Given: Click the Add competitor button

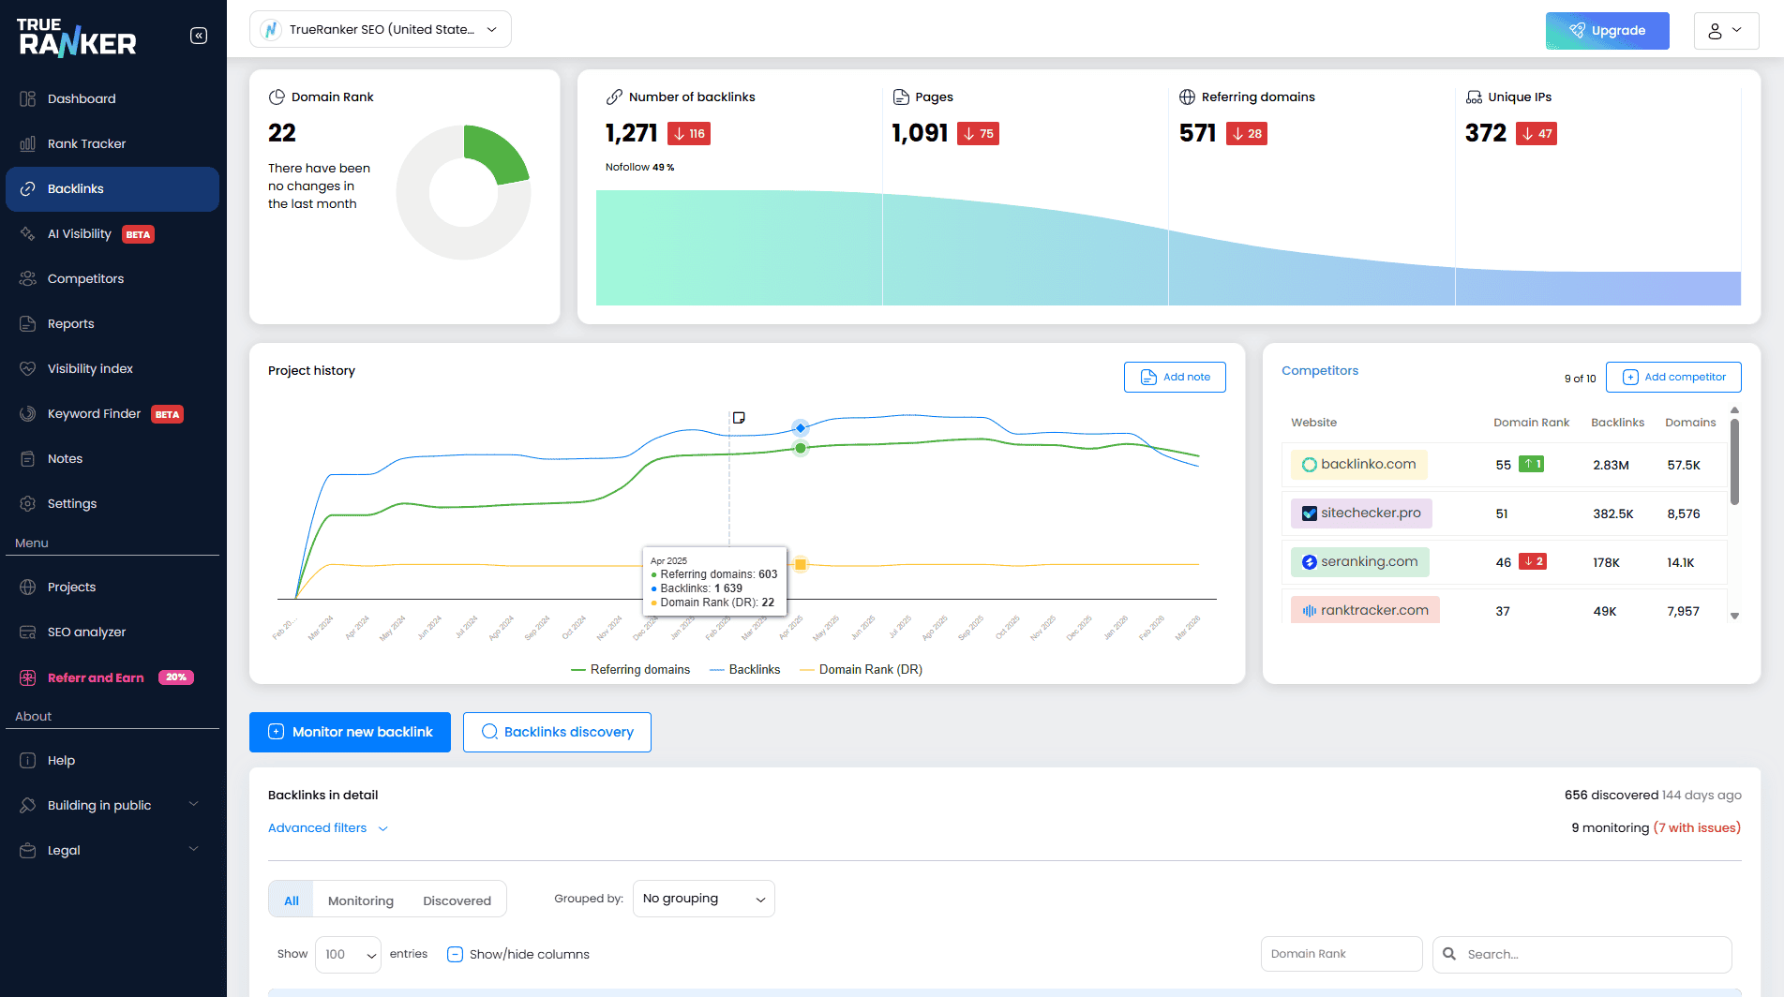Looking at the screenshot, I should pyautogui.click(x=1673, y=377).
